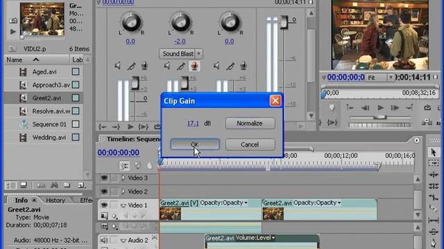
Task: Switch to the History tab
Action: [x=55, y=200]
